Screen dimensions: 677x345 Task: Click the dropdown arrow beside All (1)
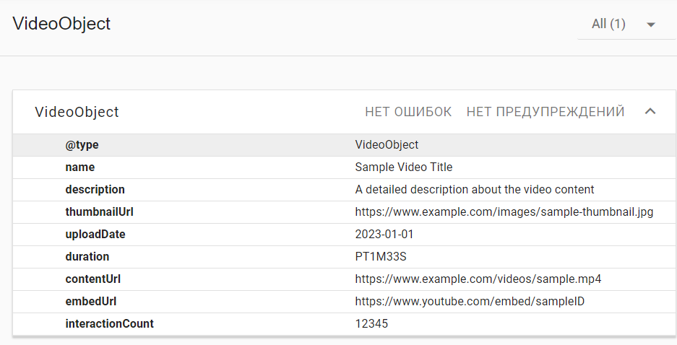[x=650, y=25]
